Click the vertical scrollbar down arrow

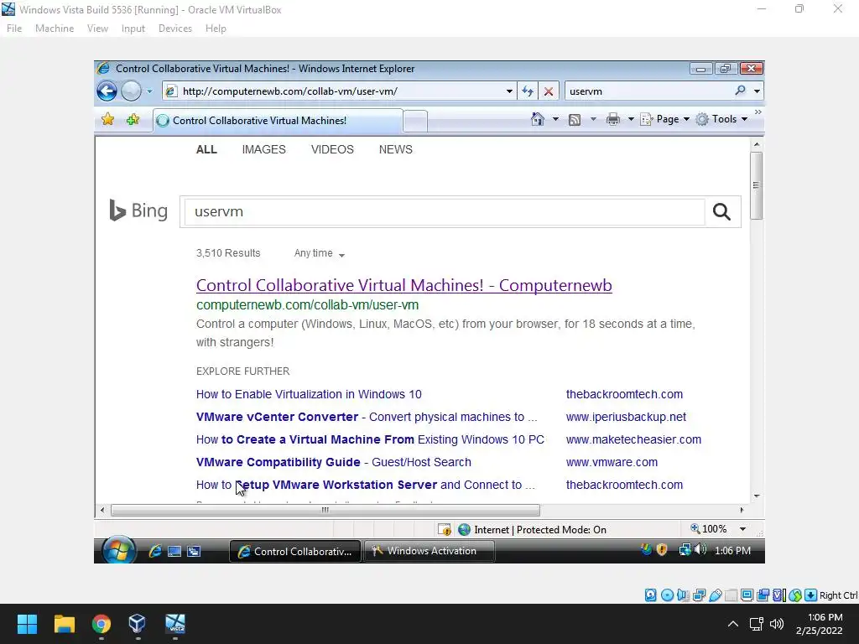point(757,496)
